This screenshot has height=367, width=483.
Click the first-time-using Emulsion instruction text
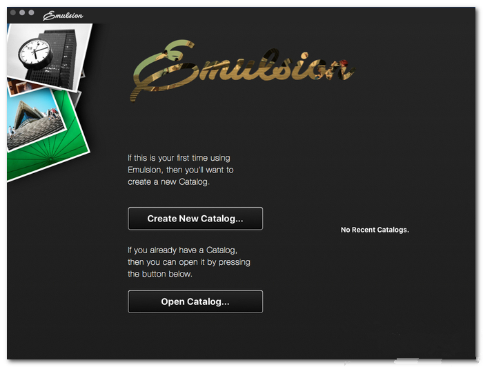[181, 170]
